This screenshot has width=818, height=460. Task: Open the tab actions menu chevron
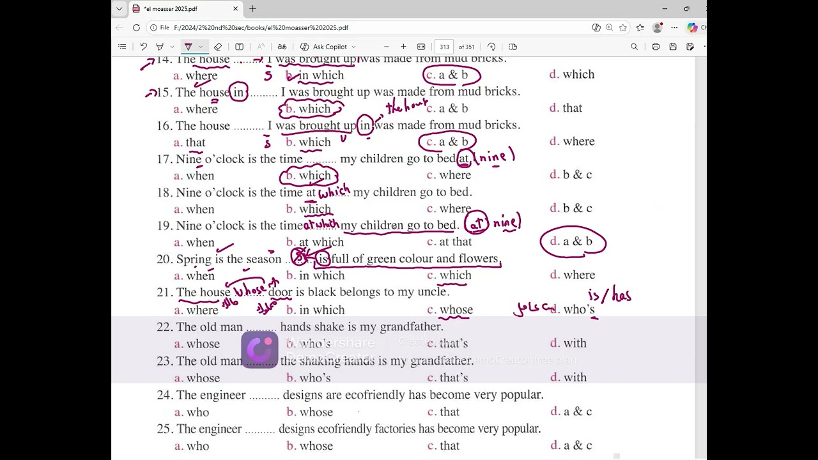[x=119, y=9]
